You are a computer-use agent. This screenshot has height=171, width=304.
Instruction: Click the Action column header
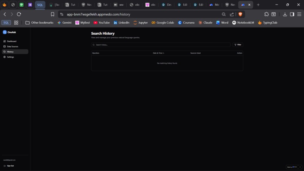240,53
